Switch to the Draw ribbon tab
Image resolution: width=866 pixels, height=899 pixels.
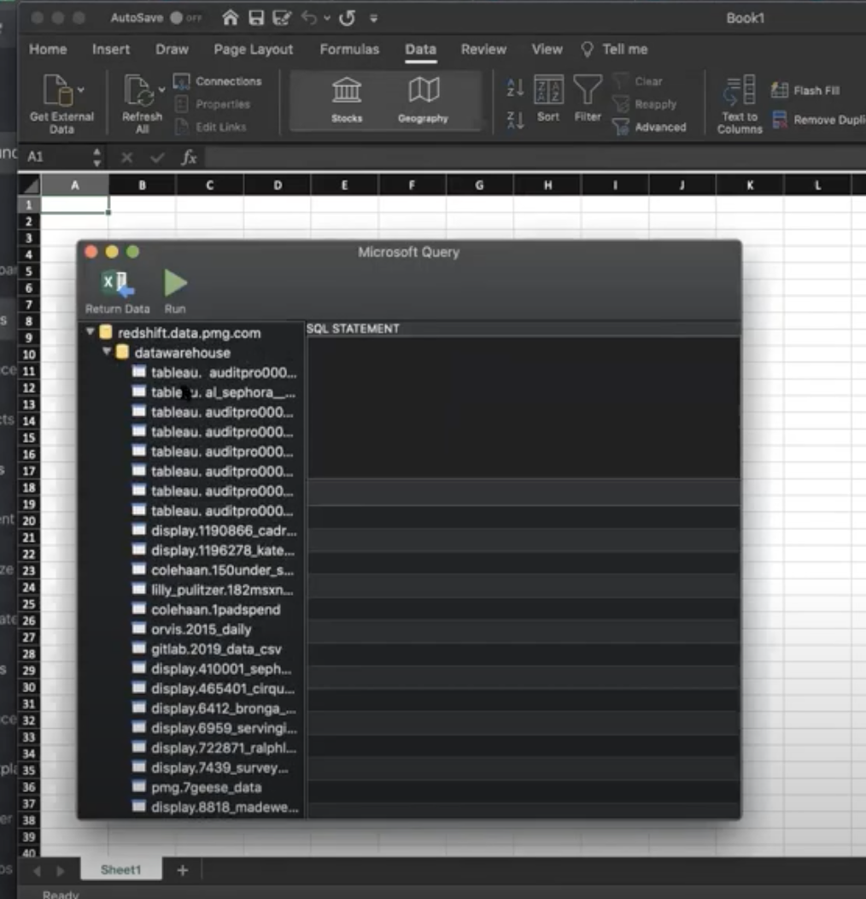(x=172, y=50)
